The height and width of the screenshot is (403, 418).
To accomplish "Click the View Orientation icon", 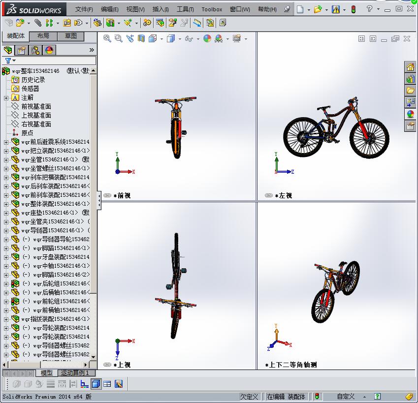I will click(153, 38).
